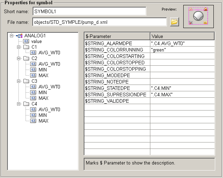Click the $-Parameter column header
Screen dimensions: 223x178
click(x=117, y=36)
